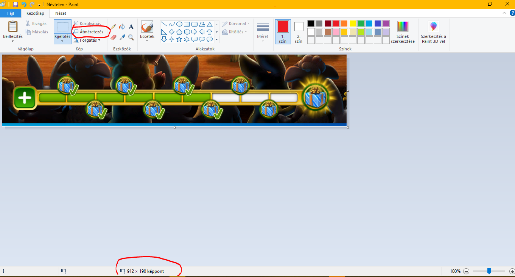Switch to the 2. szín color slot

tap(299, 32)
